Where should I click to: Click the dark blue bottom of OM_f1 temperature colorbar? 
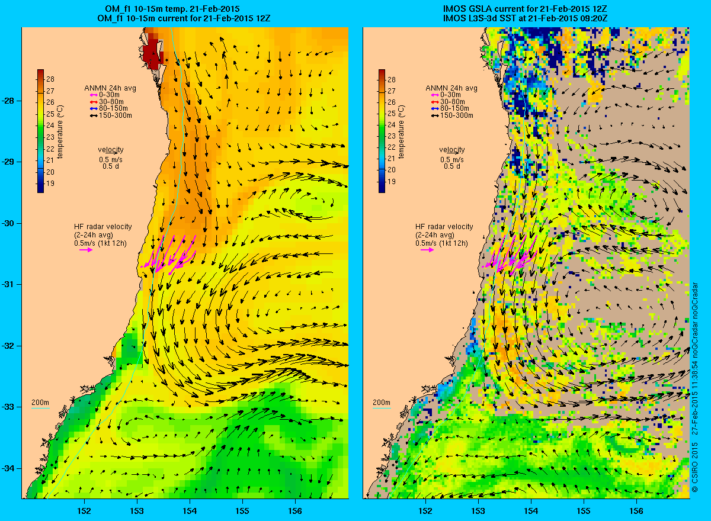(x=40, y=187)
